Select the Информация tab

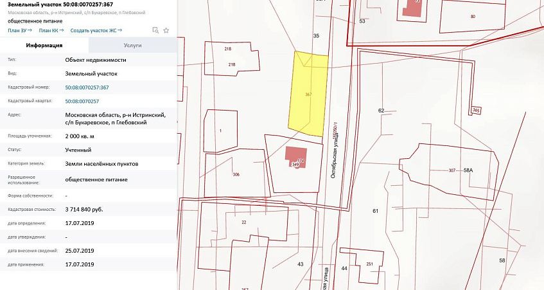click(44, 46)
